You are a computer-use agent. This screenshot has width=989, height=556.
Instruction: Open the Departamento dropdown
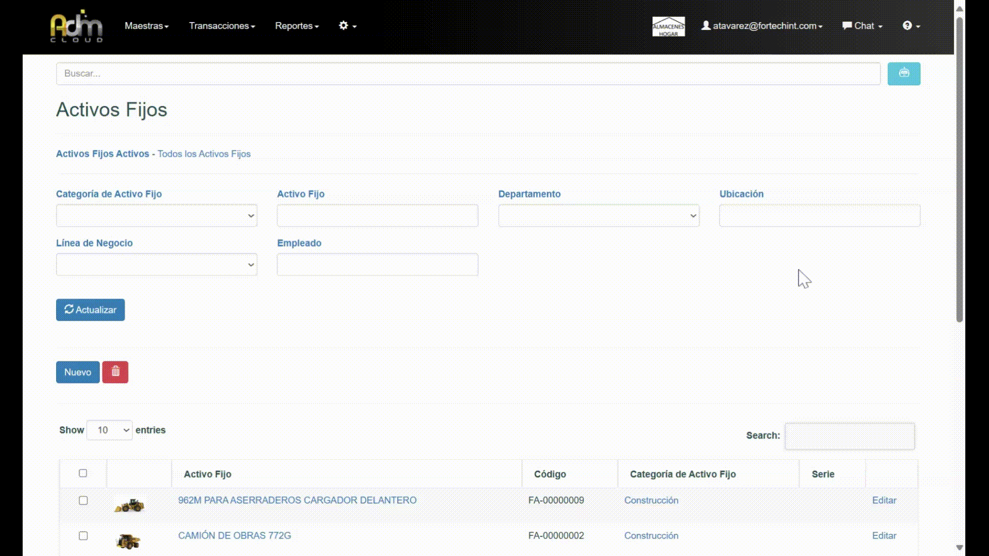pyautogui.click(x=599, y=216)
